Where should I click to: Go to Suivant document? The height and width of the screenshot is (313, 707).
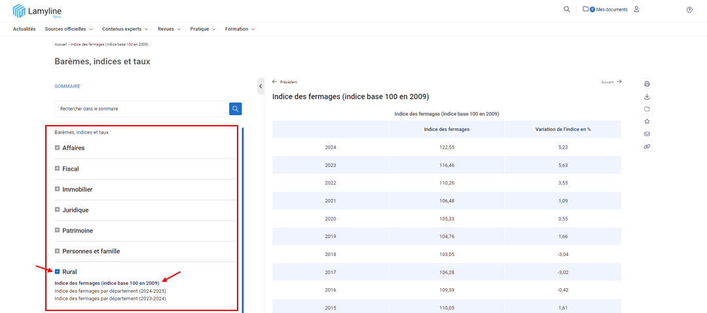611,82
